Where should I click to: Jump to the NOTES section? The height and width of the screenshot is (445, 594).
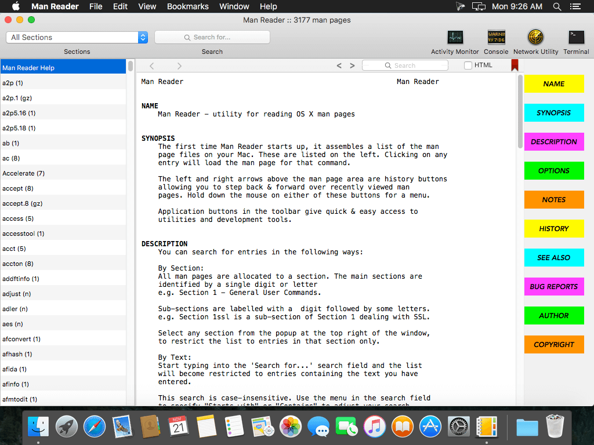(x=554, y=199)
